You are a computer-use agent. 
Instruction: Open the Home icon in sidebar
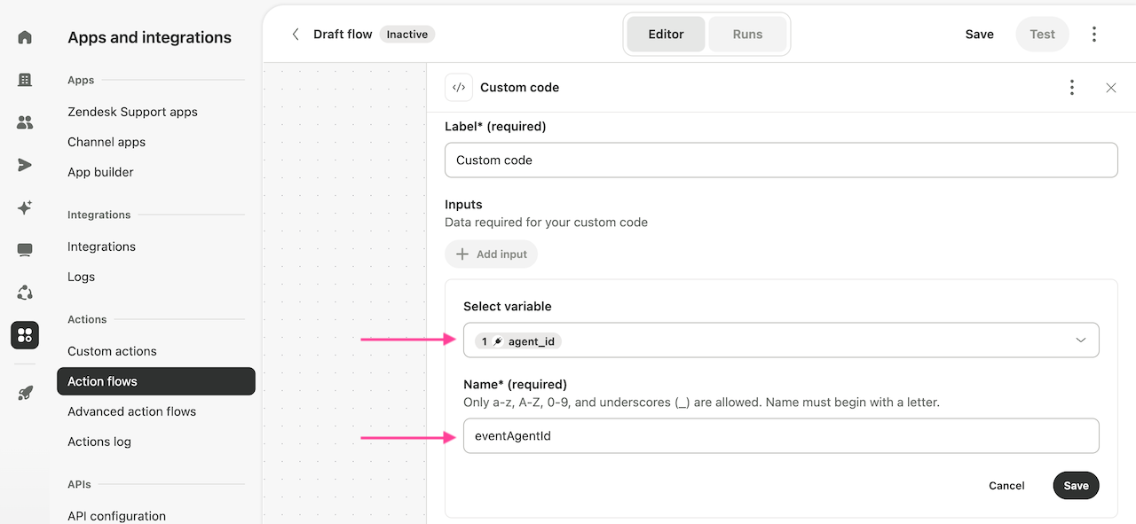25,37
